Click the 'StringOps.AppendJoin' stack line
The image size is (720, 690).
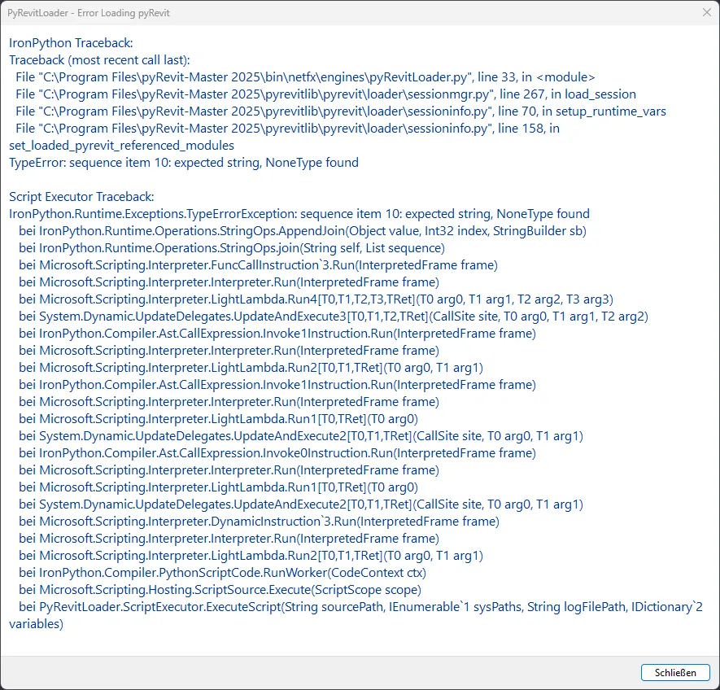coord(303,230)
